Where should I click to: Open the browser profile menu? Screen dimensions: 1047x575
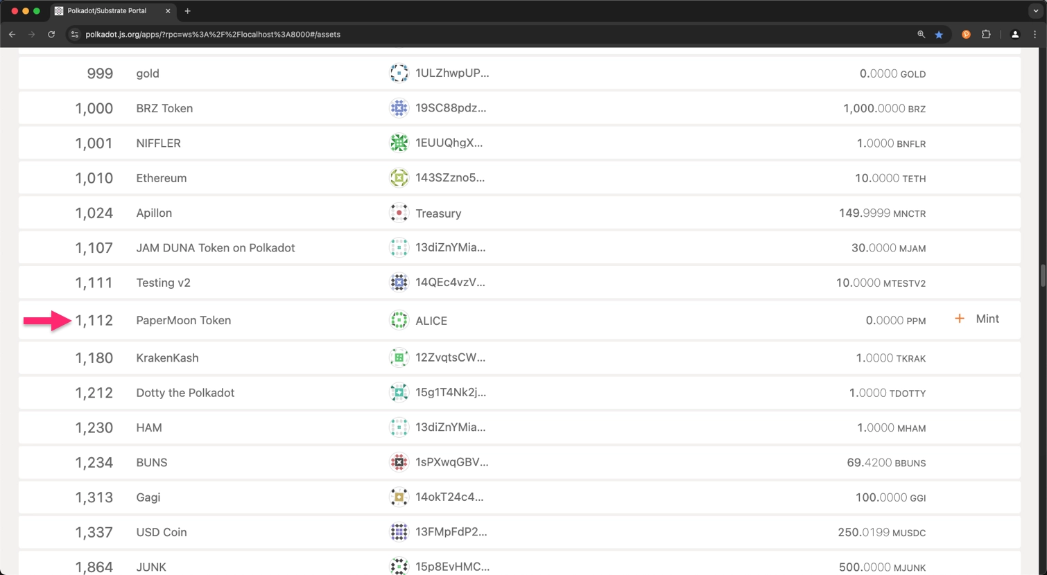click(1015, 35)
